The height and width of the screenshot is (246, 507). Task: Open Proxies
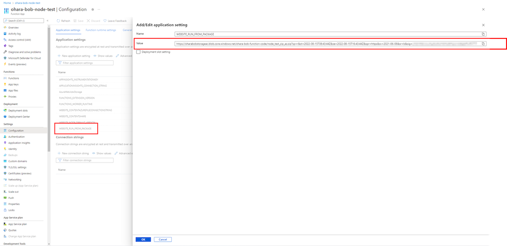pos(12,97)
